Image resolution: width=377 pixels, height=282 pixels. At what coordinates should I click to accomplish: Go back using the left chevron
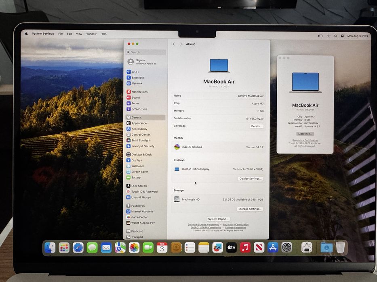(x=174, y=44)
